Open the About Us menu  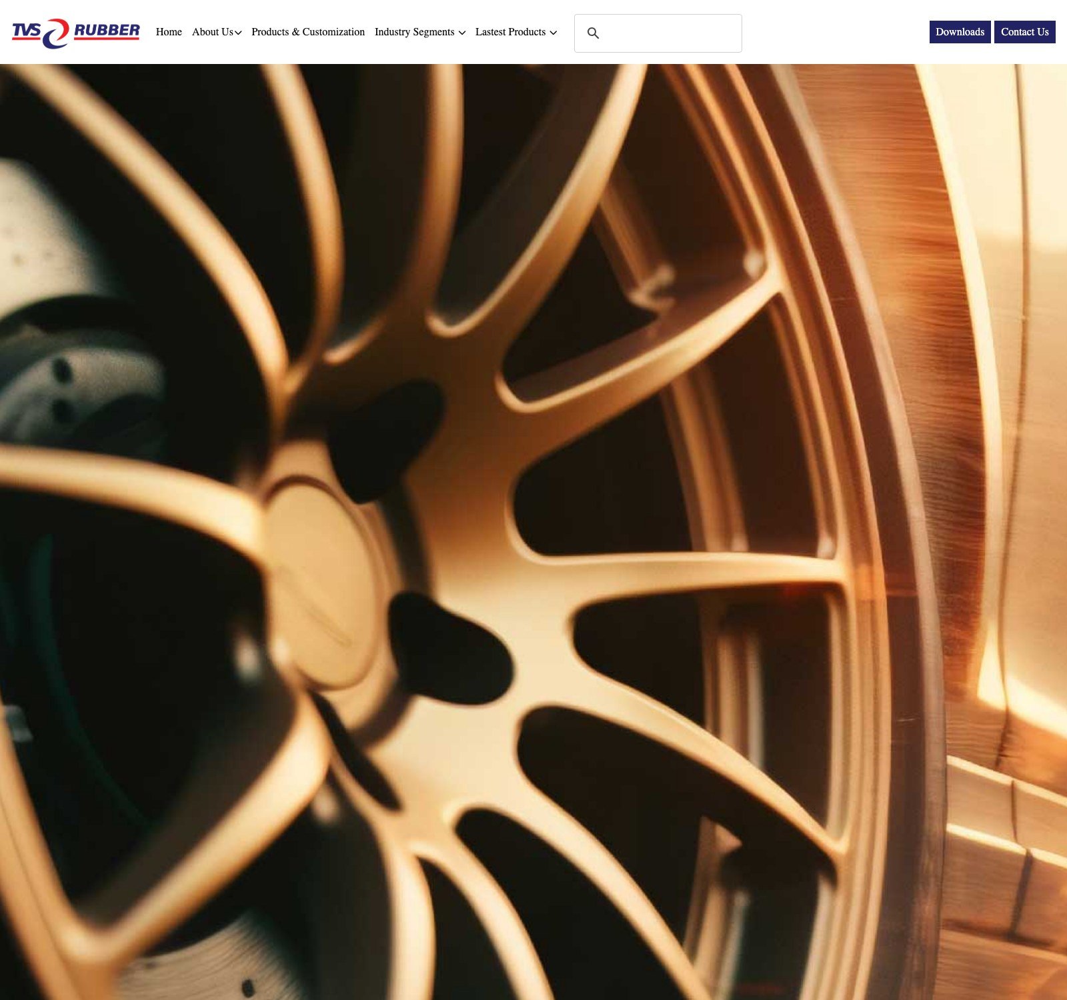(213, 32)
